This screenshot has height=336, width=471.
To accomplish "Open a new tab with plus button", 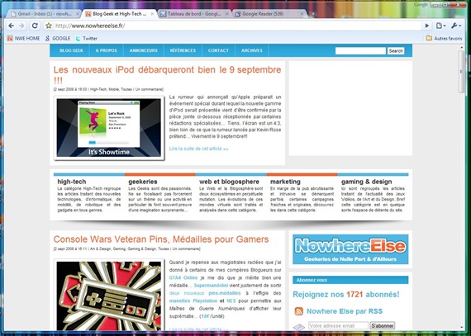I will tap(313, 14).
